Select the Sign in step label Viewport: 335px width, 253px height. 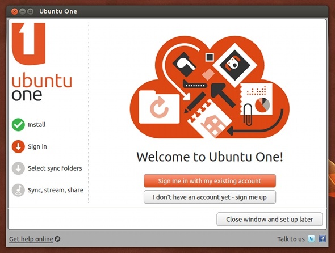[x=37, y=146]
